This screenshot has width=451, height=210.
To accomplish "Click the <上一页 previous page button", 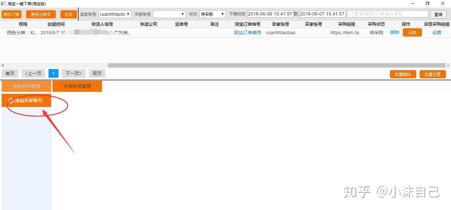I will (33, 73).
